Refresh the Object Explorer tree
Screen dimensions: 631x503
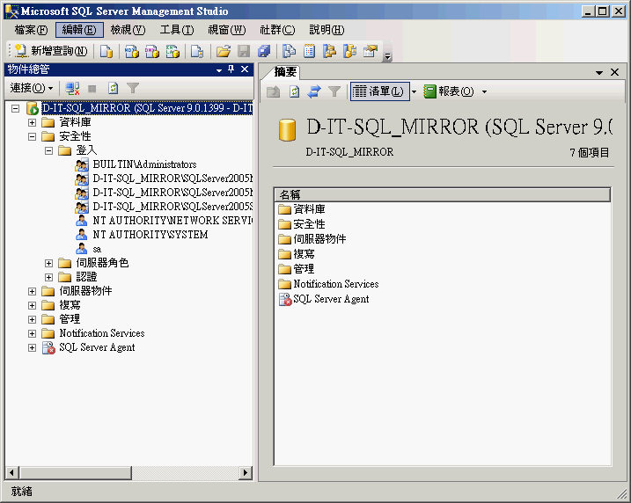113,88
